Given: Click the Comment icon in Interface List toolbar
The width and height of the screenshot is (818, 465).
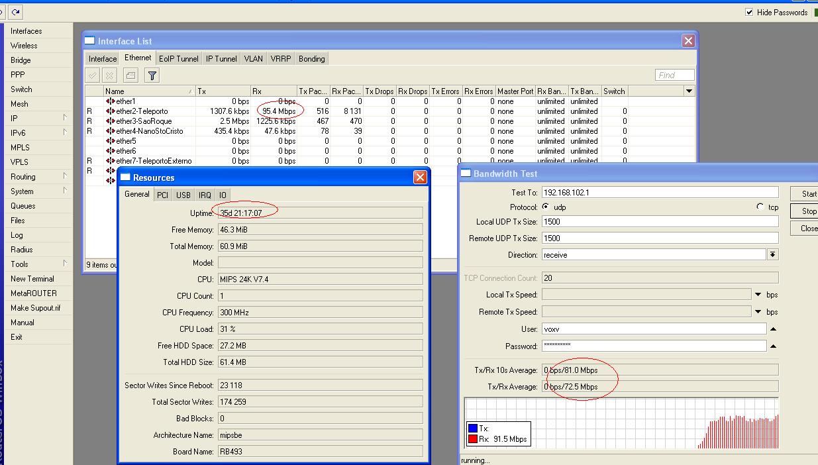Looking at the screenshot, I should point(130,76).
